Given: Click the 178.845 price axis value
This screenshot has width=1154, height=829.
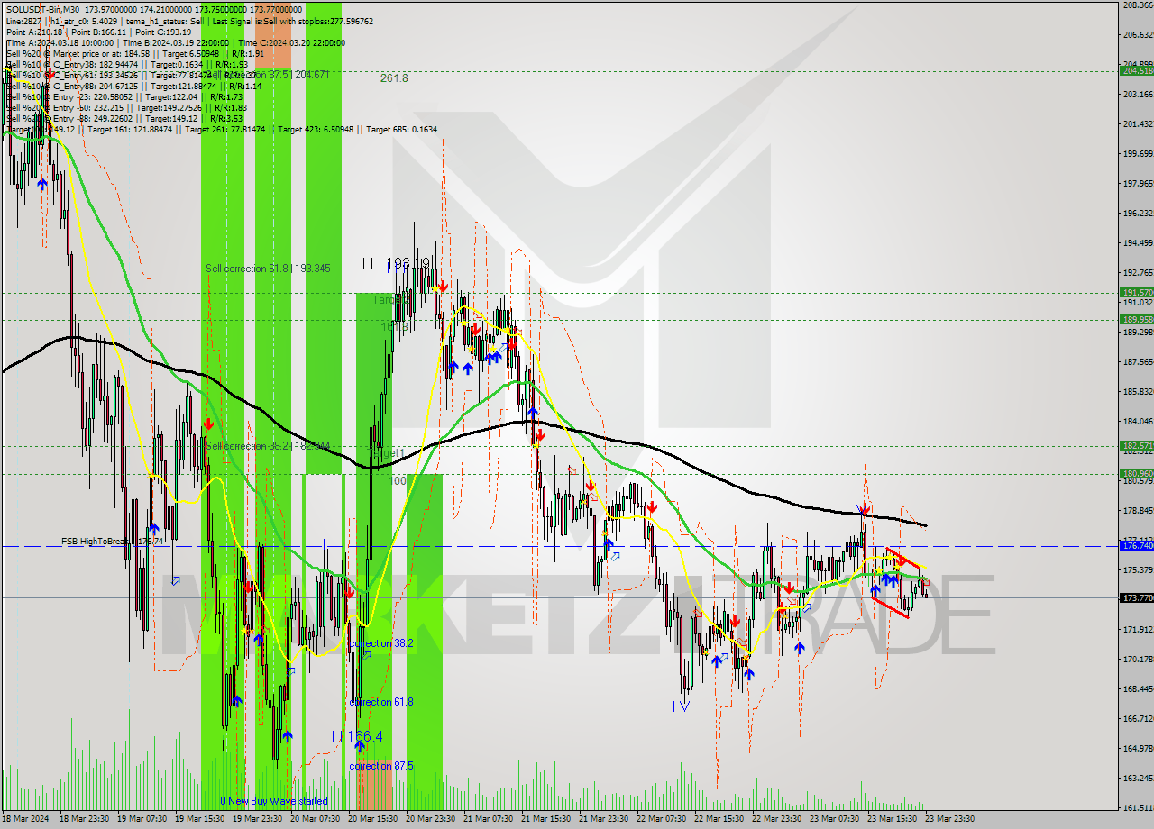Looking at the screenshot, I should (x=1137, y=510).
